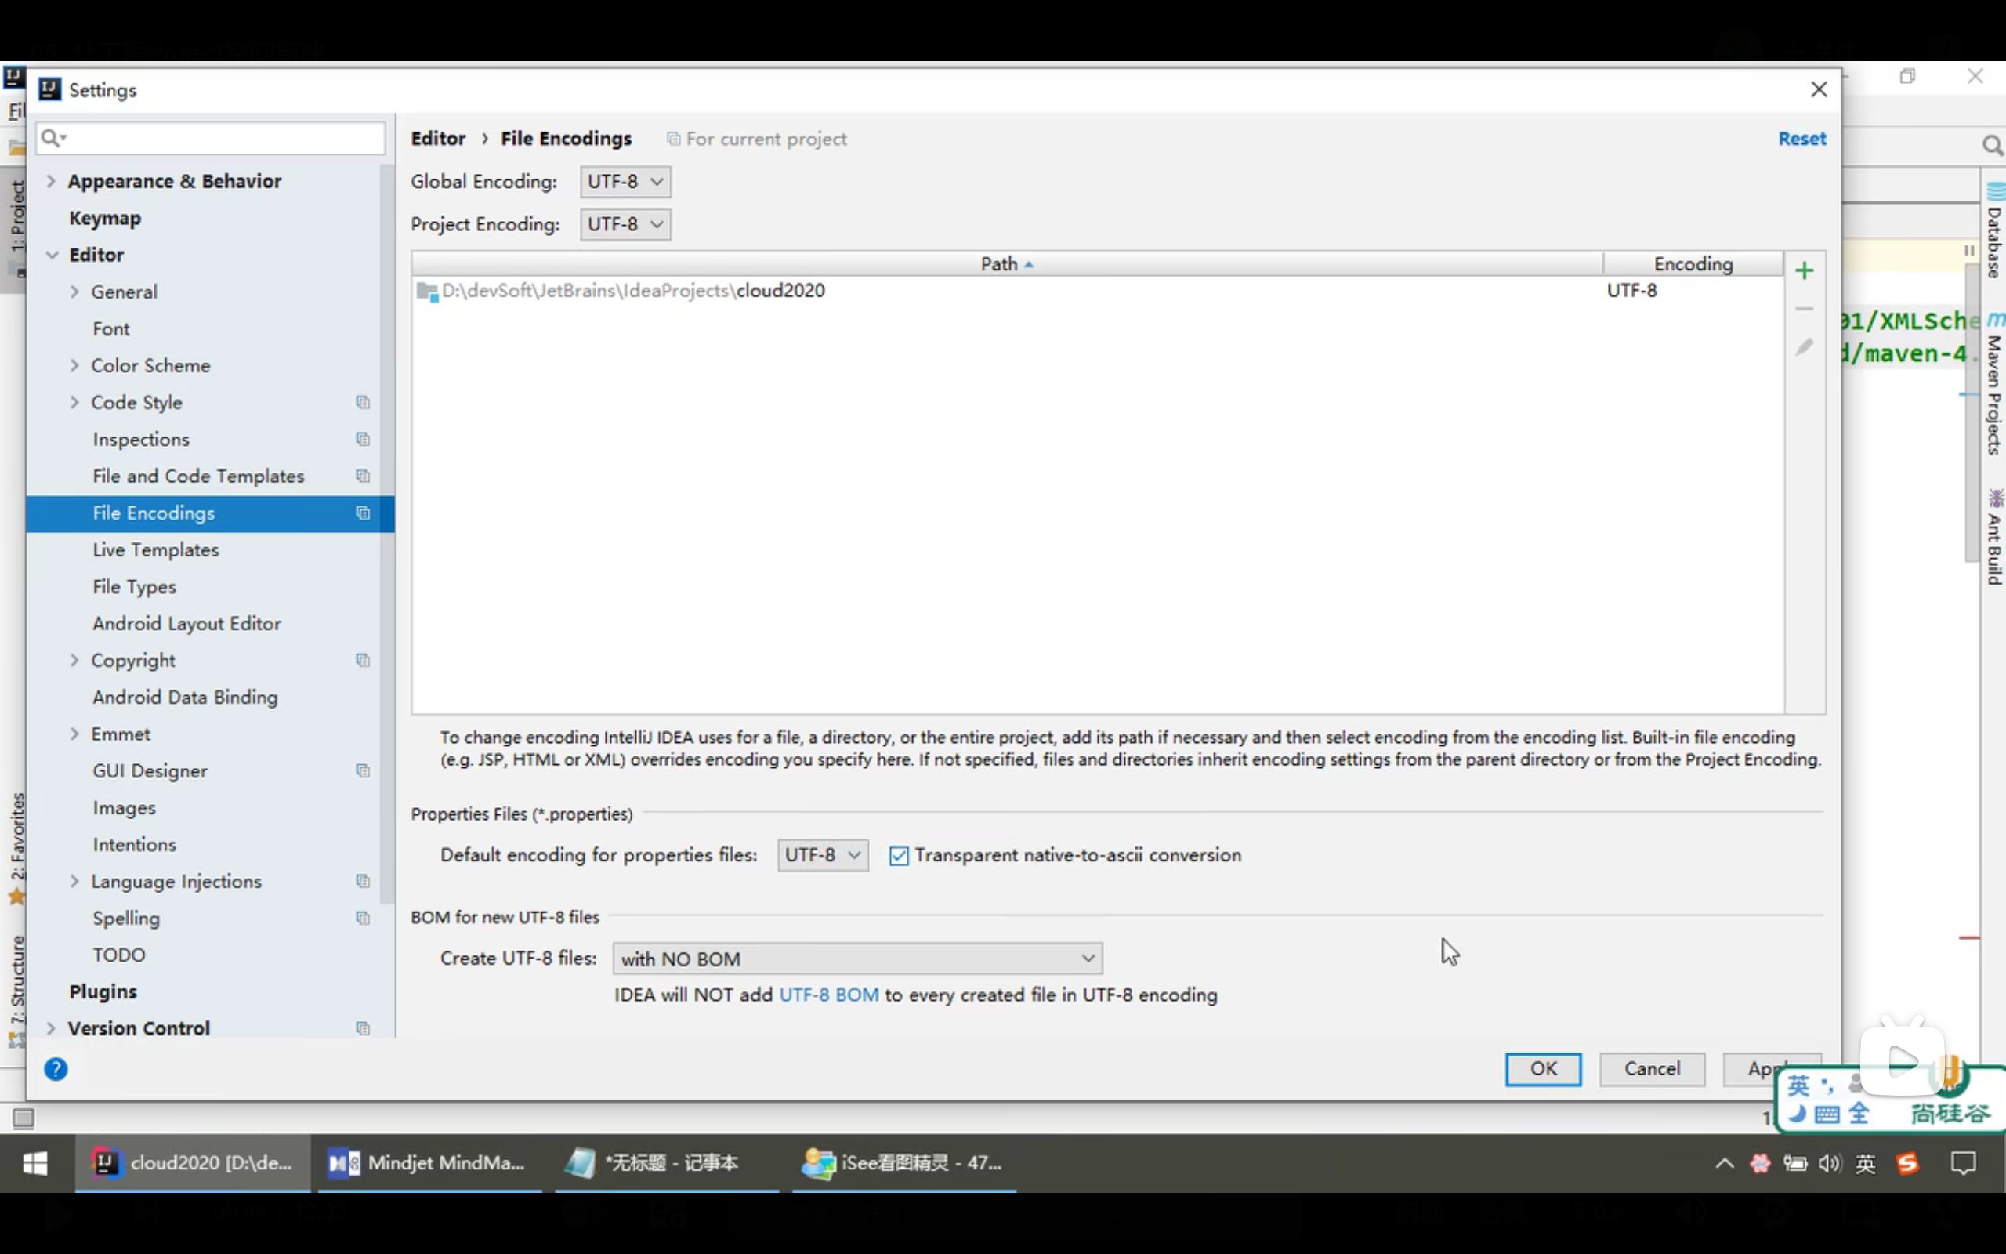The image size is (2006, 1254).
Task: Click project-level icon beside File Encodings item
Action: pyautogui.click(x=362, y=513)
